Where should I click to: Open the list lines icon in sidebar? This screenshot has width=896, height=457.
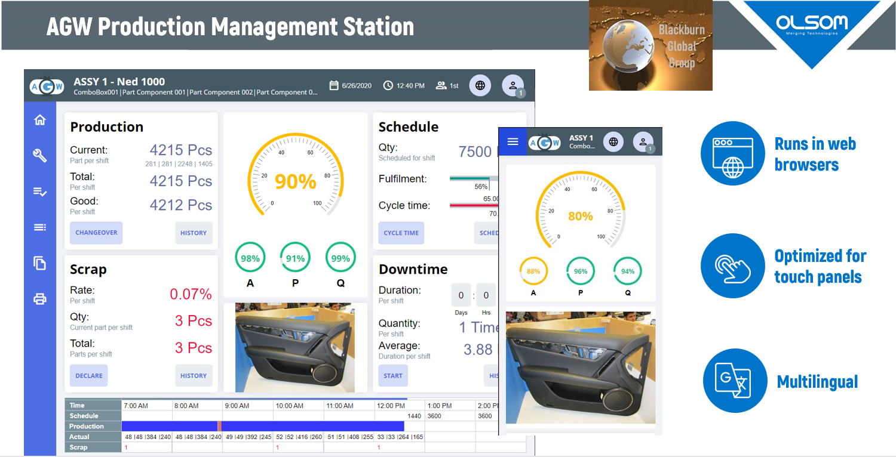(x=40, y=227)
